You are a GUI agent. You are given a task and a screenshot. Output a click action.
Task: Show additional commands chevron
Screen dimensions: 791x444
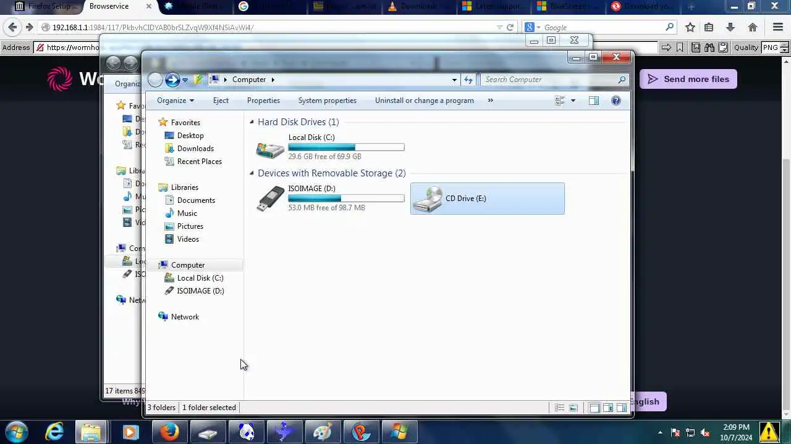point(490,101)
